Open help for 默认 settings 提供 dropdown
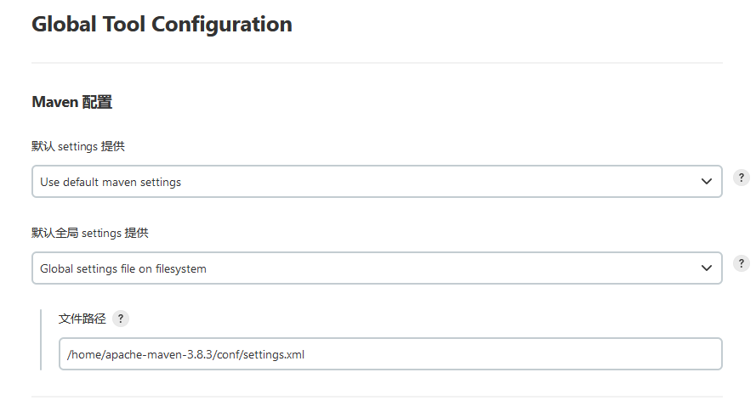The image size is (756, 412). (x=741, y=178)
